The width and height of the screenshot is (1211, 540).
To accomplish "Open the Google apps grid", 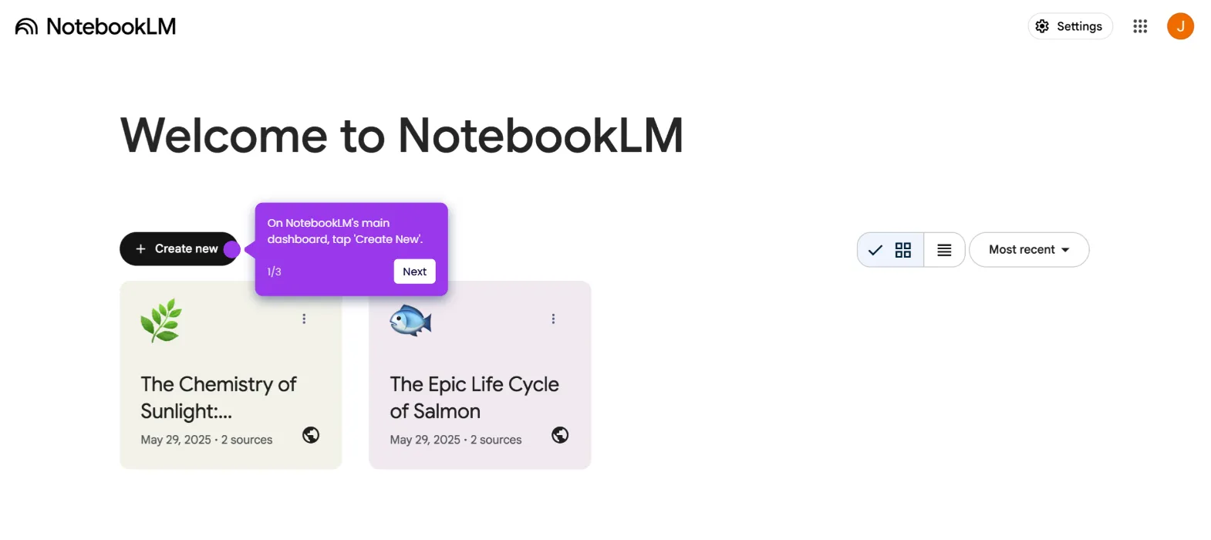I will (1140, 26).
